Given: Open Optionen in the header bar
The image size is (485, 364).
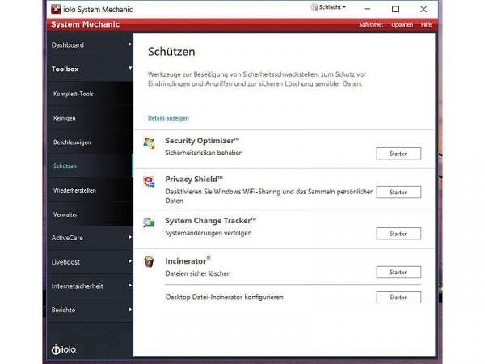Looking at the screenshot, I should (x=402, y=25).
